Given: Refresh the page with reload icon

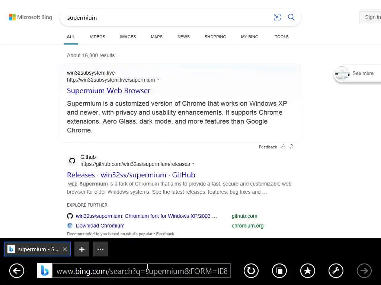Looking at the screenshot, I should click(x=251, y=271).
